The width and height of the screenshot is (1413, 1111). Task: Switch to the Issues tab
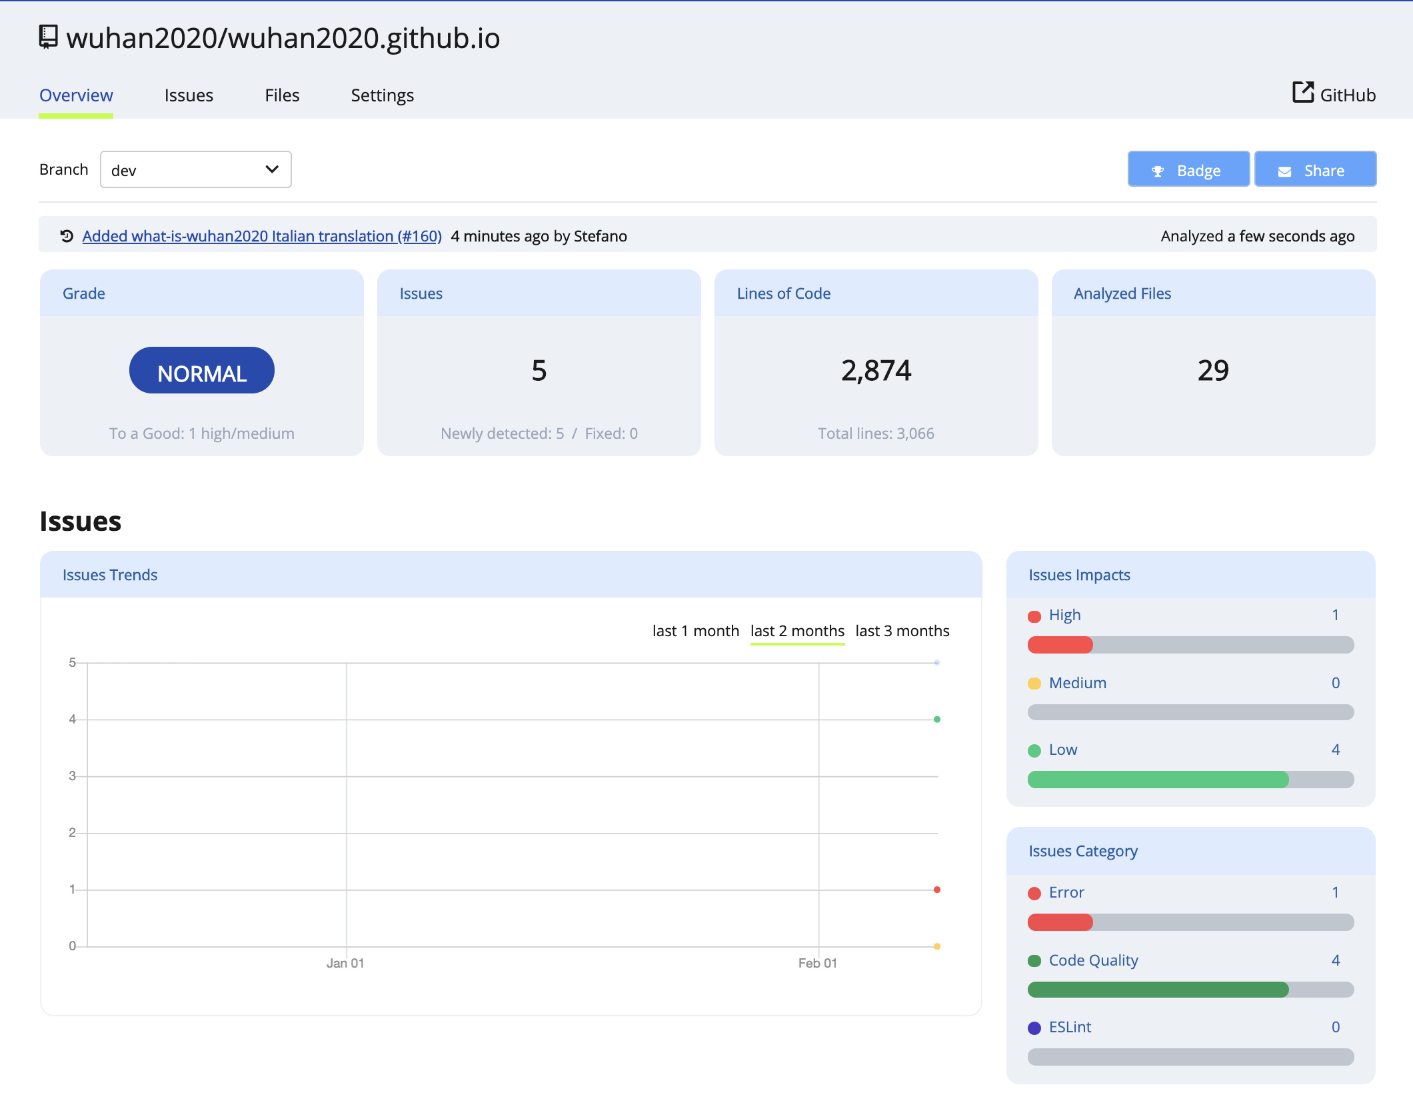[188, 95]
